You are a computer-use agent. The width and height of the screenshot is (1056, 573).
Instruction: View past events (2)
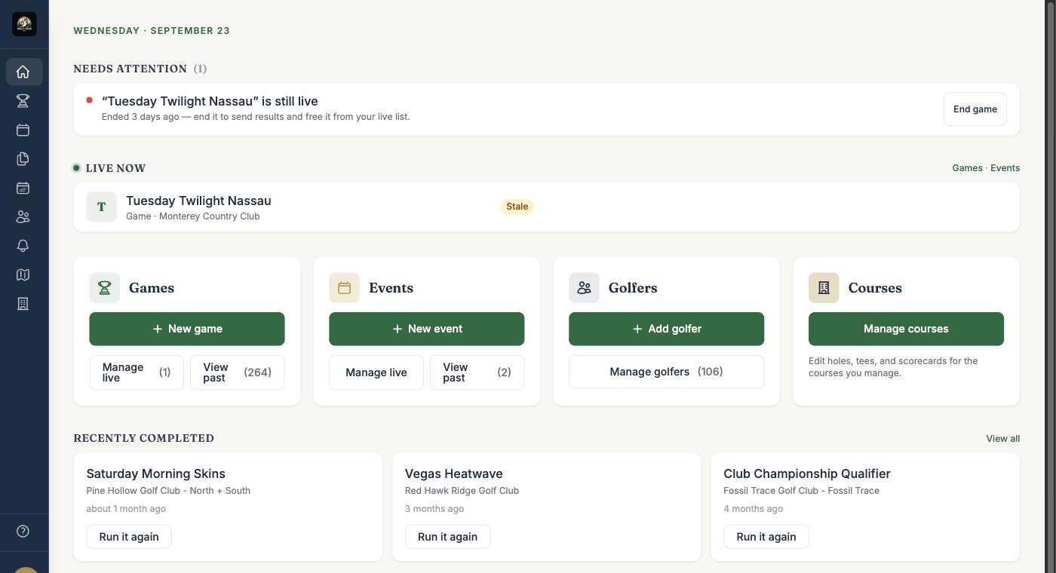(x=477, y=372)
